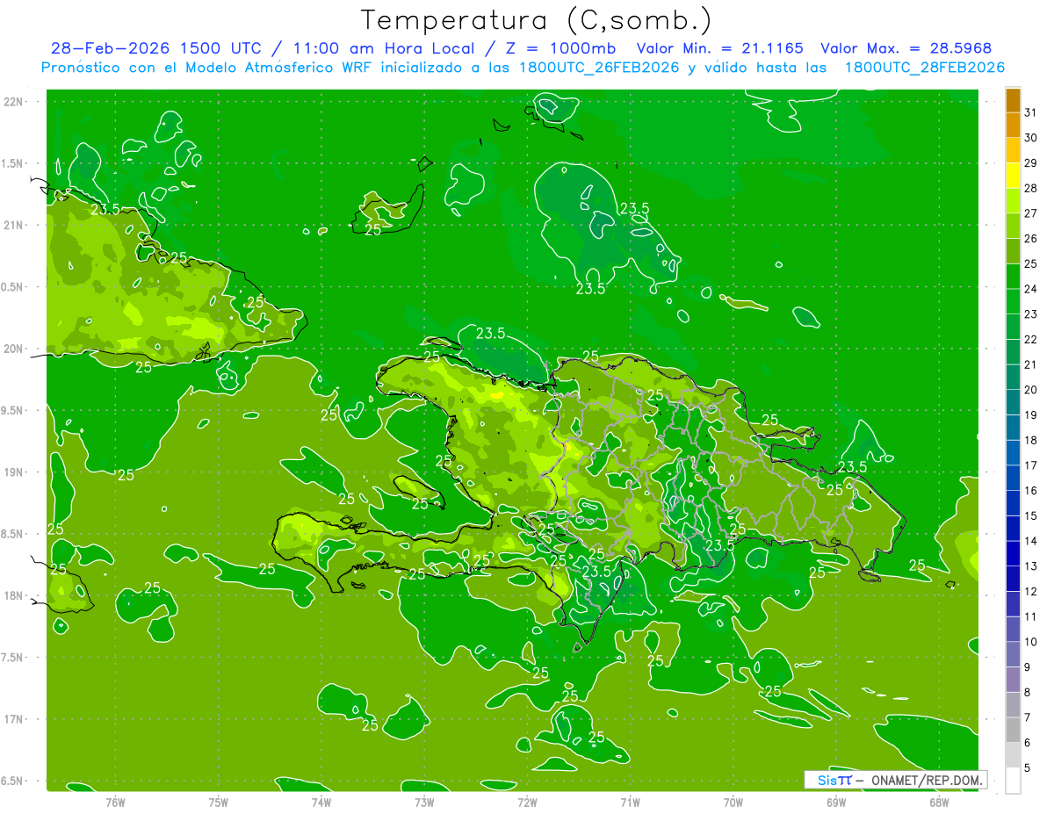
Task: Click the "18N" latitude axis label
Action: pos(13,595)
